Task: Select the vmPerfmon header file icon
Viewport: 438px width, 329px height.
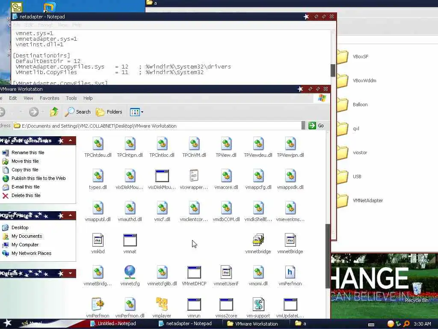Action: click(290, 272)
